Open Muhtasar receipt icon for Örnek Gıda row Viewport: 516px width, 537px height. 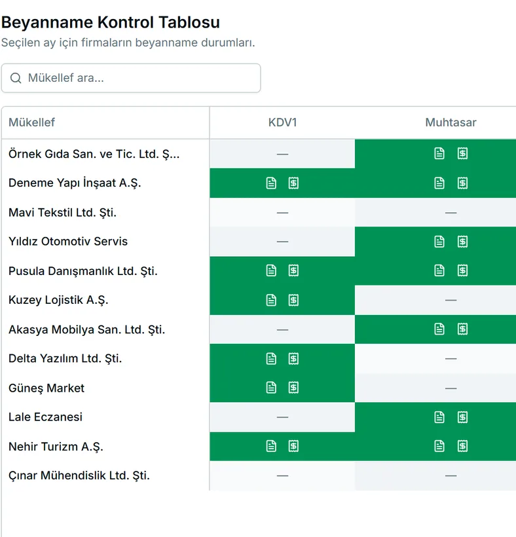tap(462, 153)
